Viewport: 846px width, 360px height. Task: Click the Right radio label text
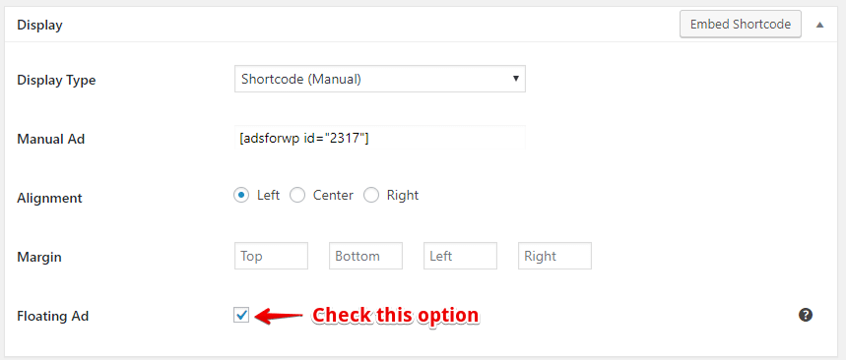click(x=403, y=195)
